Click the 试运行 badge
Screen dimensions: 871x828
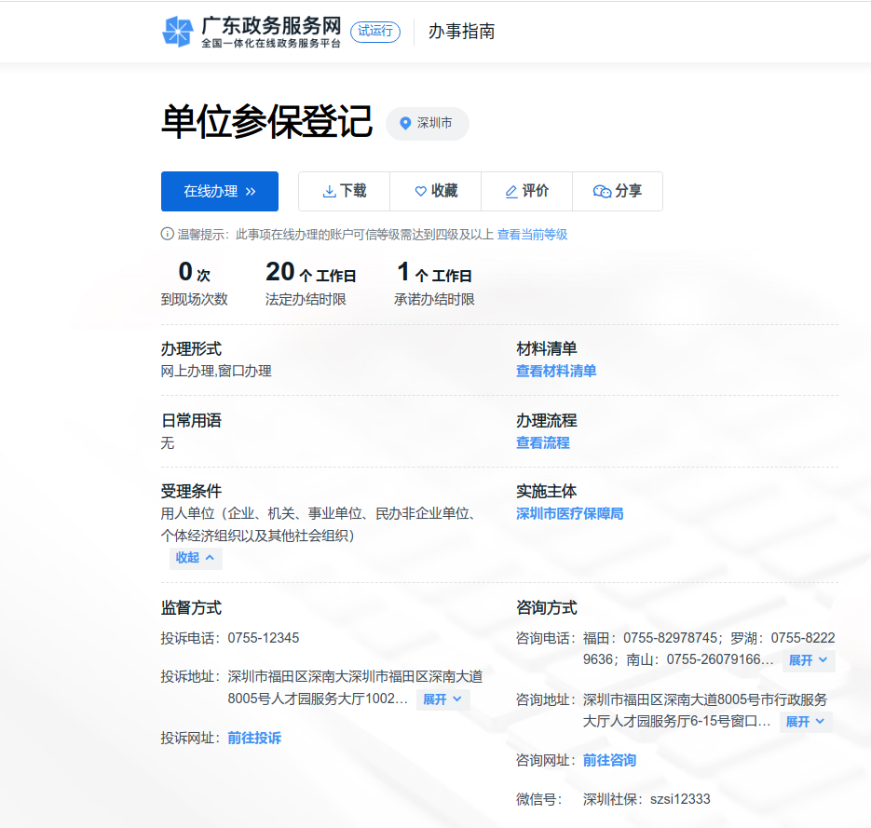pyautogui.click(x=374, y=31)
